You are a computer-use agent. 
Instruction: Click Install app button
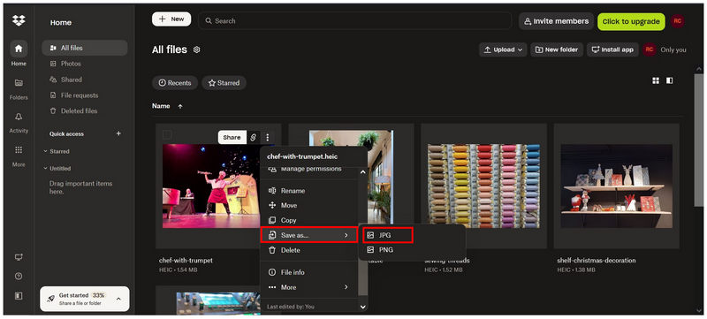[612, 49]
